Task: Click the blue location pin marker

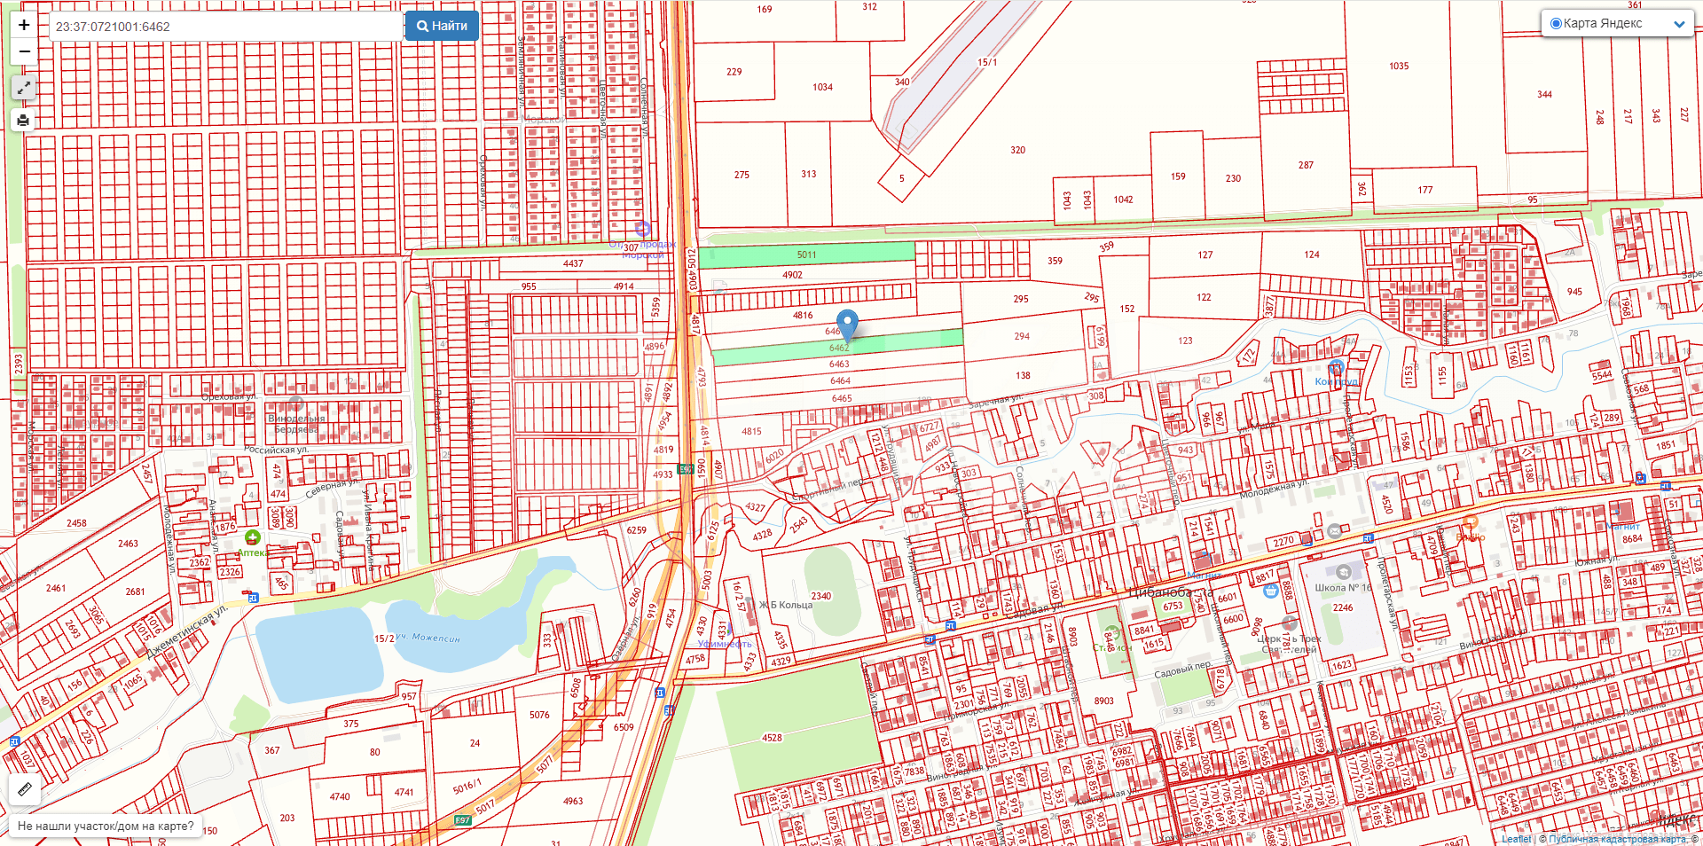Action: pos(847,324)
